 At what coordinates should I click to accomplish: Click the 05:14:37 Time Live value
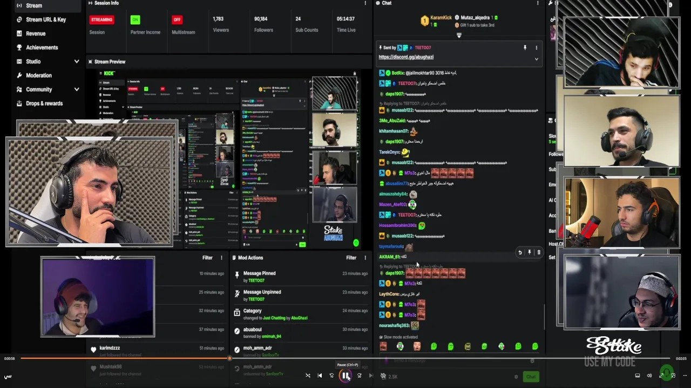345,19
